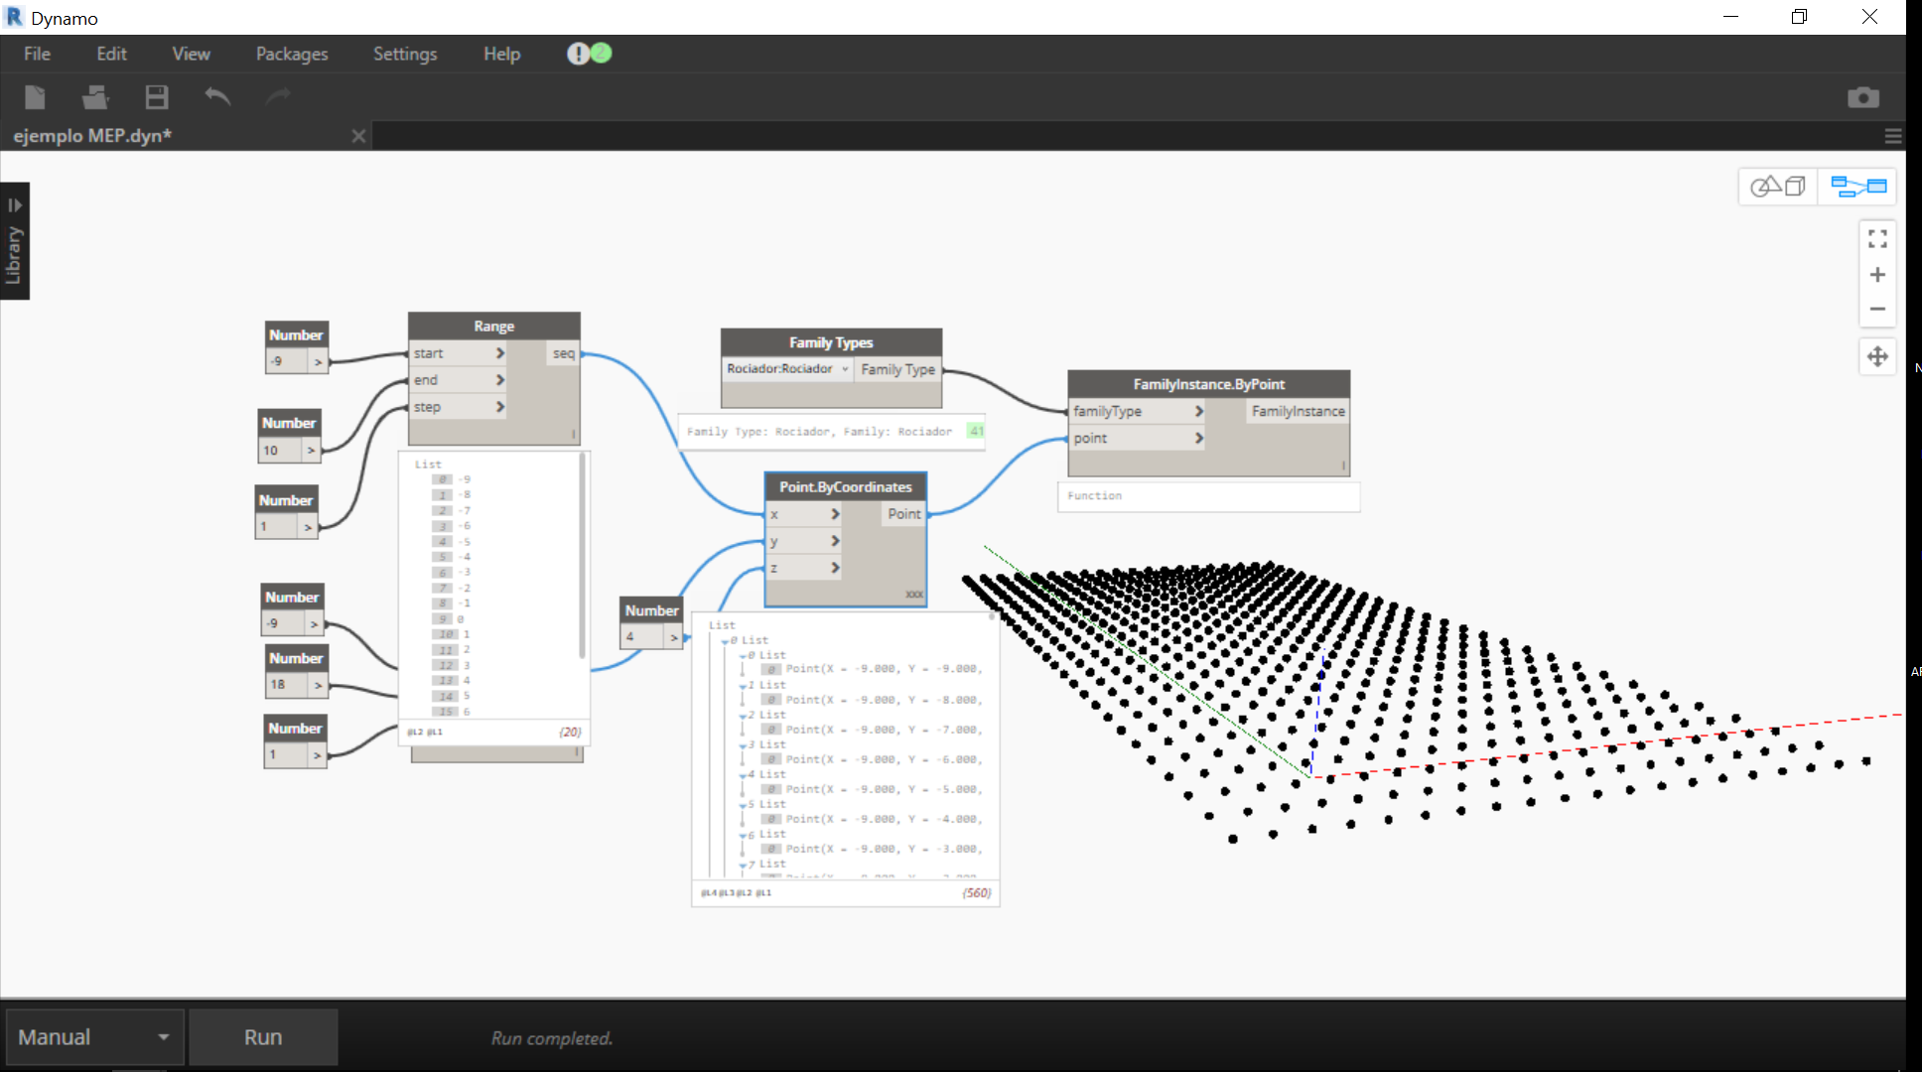Click the New file toolbar icon
Viewport: 1922px width, 1072px height.
pyautogui.click(x=35, y=97)
